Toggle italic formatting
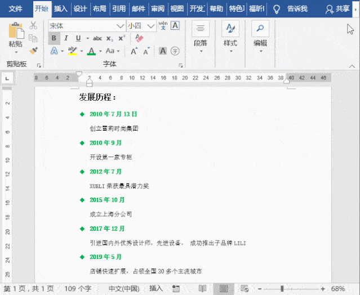This screenshot has width=360, height=295. click(x=66, y=38)
